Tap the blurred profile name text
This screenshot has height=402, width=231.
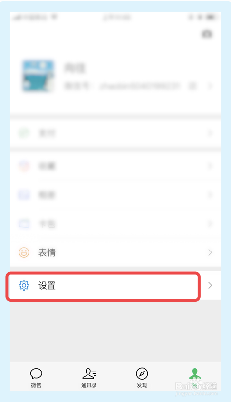point(74,68)
